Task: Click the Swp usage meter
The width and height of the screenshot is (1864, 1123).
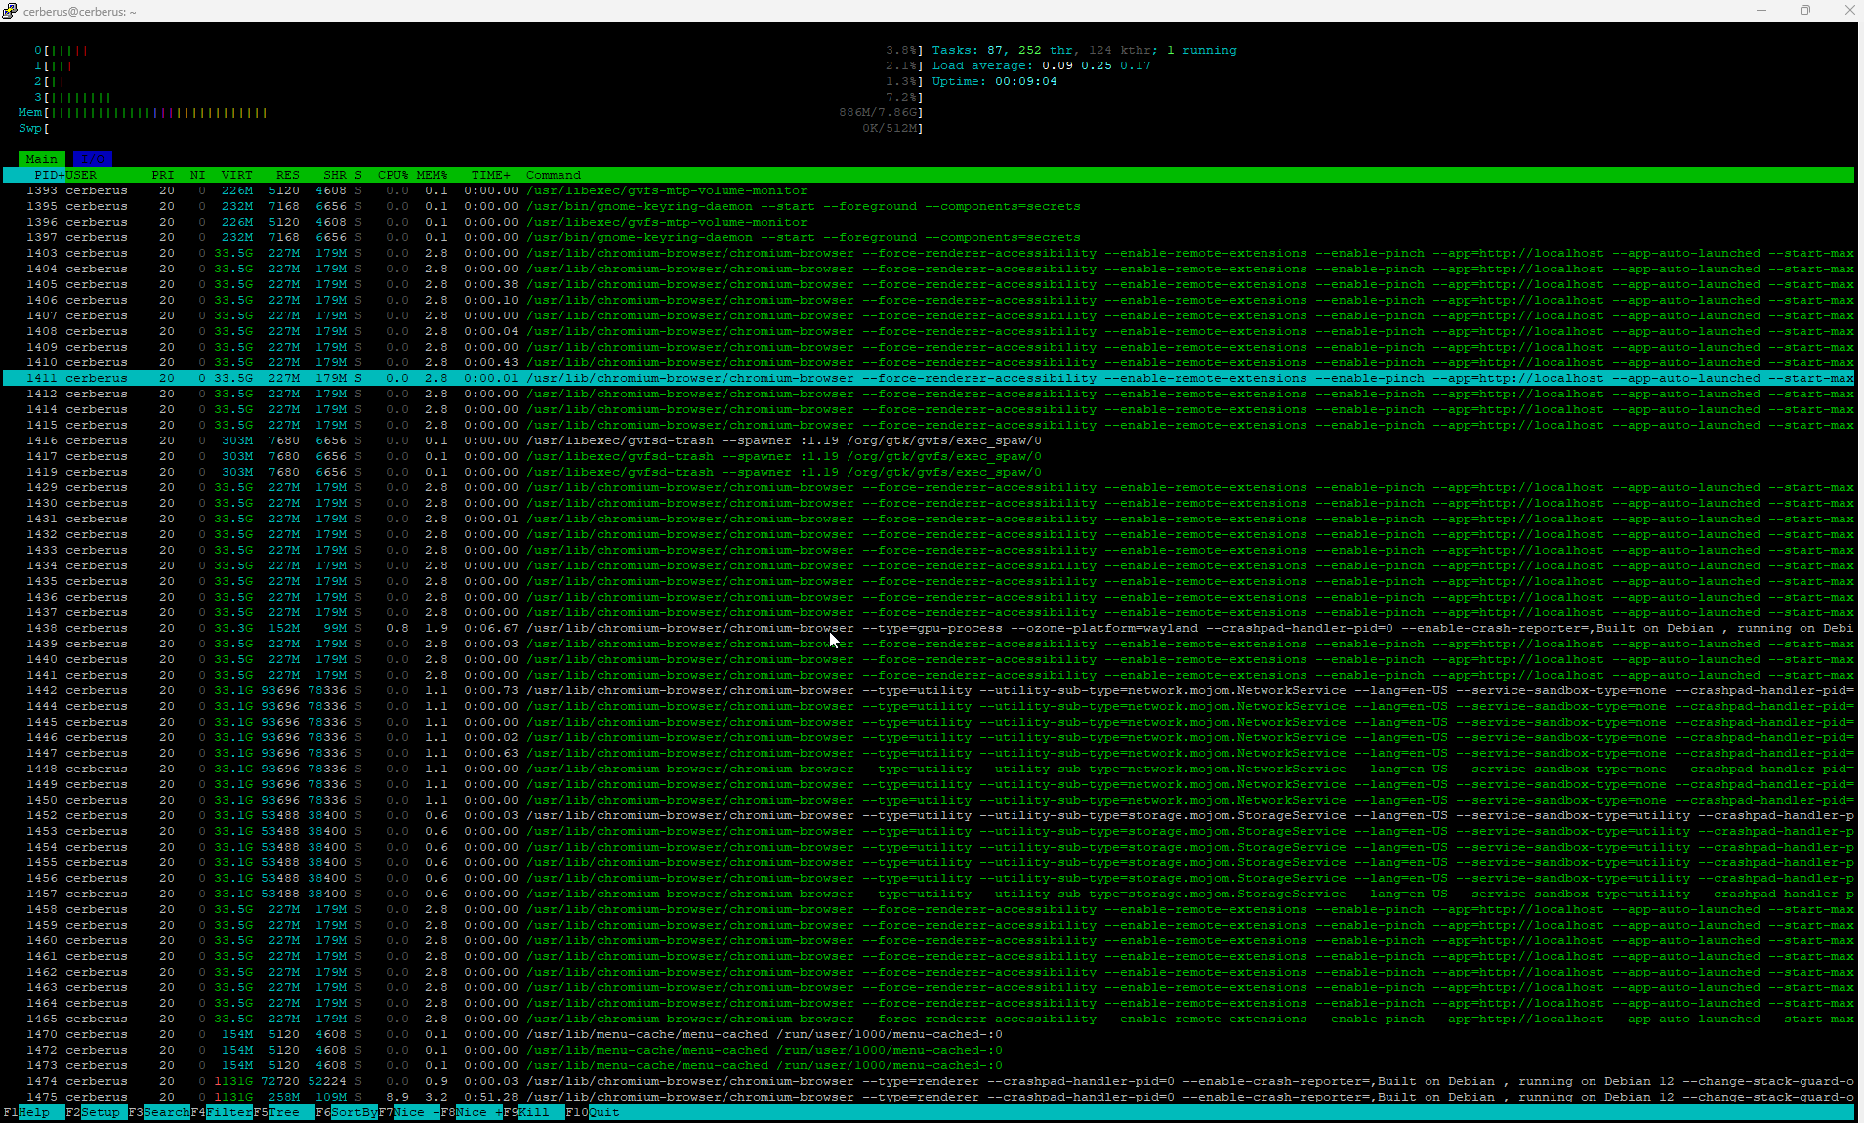Action: coord(471,128)
